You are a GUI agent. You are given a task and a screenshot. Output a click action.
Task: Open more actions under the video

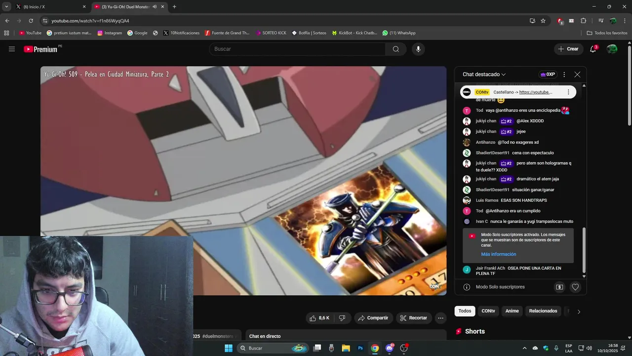click(441, 318)
